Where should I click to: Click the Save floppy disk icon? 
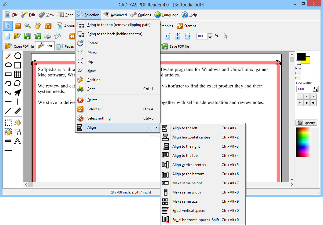(x=27, y=36)
